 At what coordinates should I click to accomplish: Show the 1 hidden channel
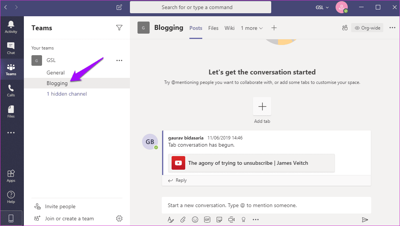(67, 94)
